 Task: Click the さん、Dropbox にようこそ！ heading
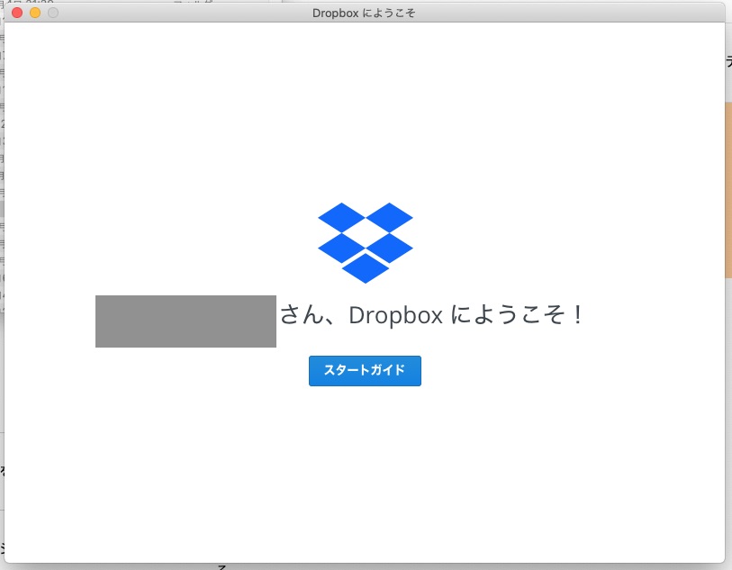431,314
